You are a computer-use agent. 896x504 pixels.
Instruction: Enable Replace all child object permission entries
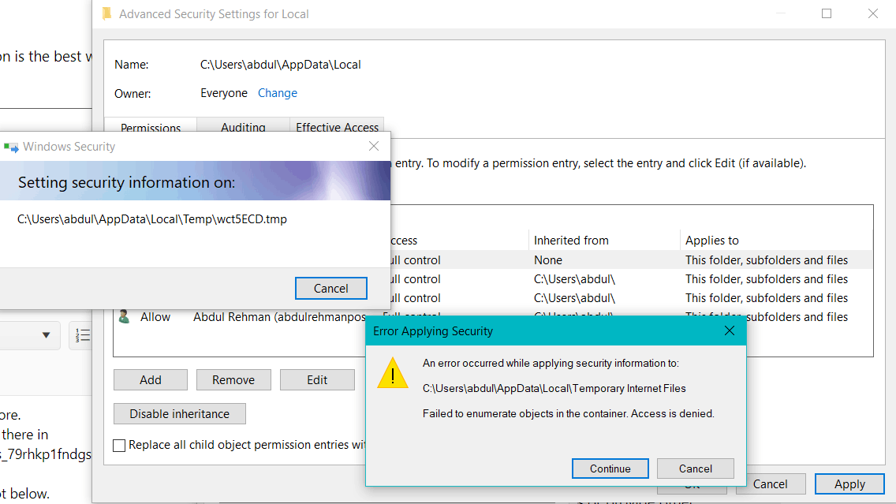[118, 445]
